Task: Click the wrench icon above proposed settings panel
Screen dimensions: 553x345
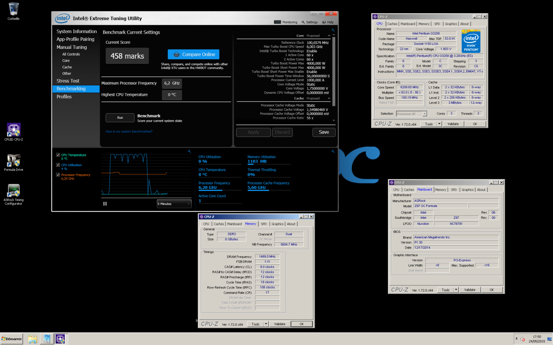Action: coord(333,30)
